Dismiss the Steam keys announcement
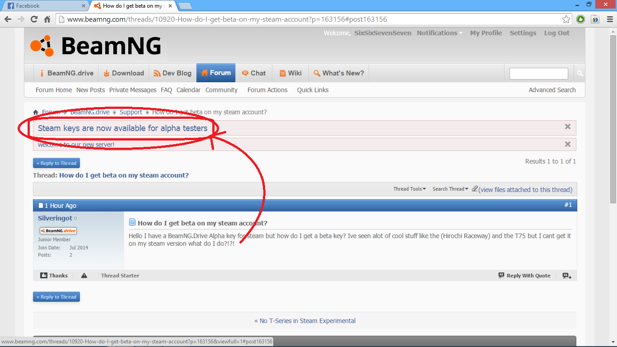 click(x=568, y=127)
